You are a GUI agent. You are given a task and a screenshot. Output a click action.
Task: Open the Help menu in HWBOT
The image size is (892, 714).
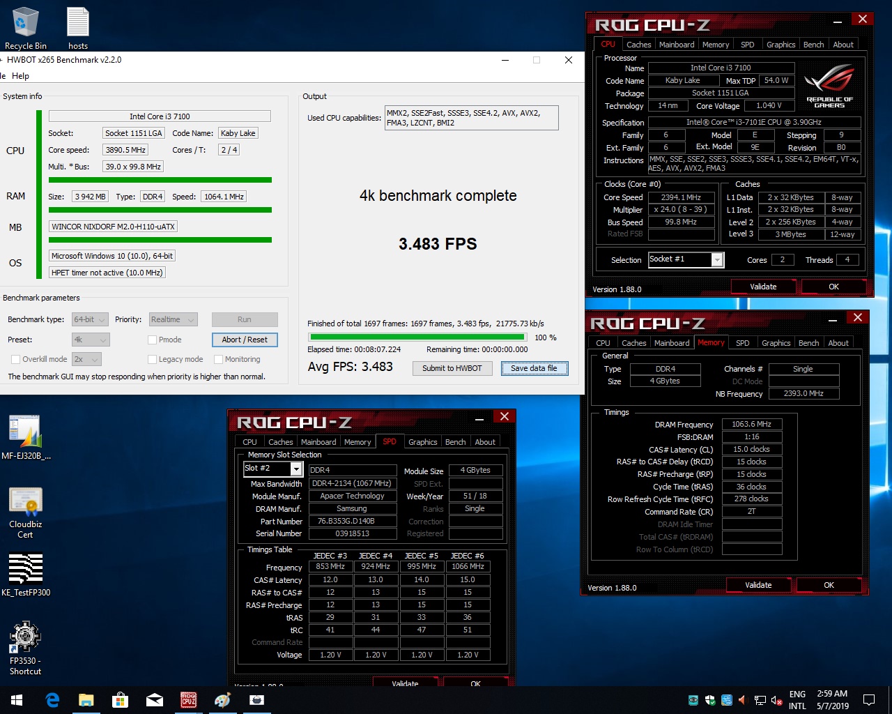pyautogui.click(x=20, y=76)
